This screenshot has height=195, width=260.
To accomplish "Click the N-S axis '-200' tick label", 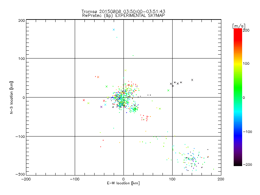I will [20, 174].
